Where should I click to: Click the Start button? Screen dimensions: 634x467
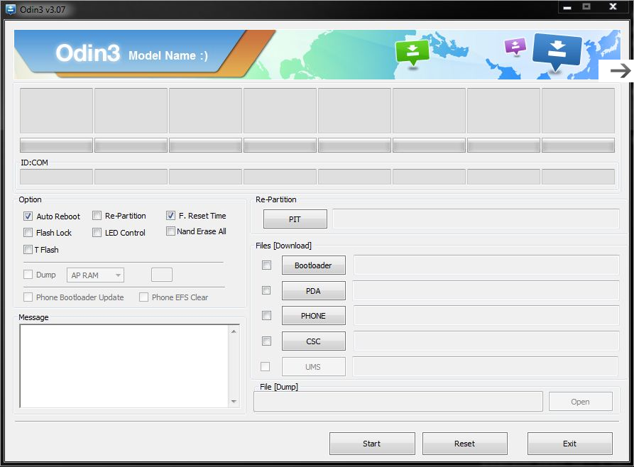(372, 444)
